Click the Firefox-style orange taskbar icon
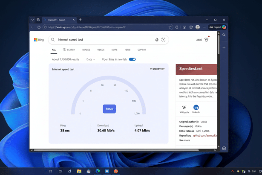 116,171
